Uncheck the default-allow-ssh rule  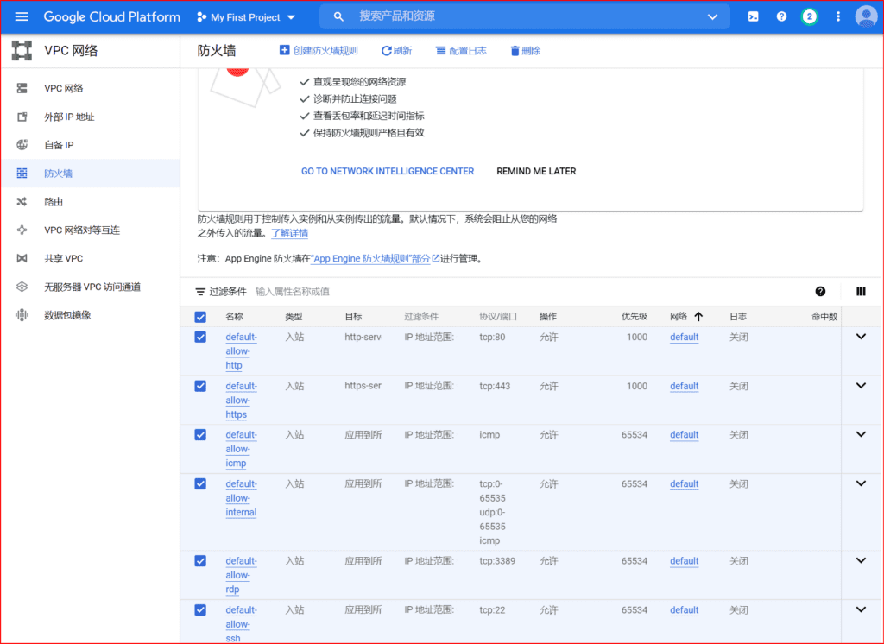[200, 609]
